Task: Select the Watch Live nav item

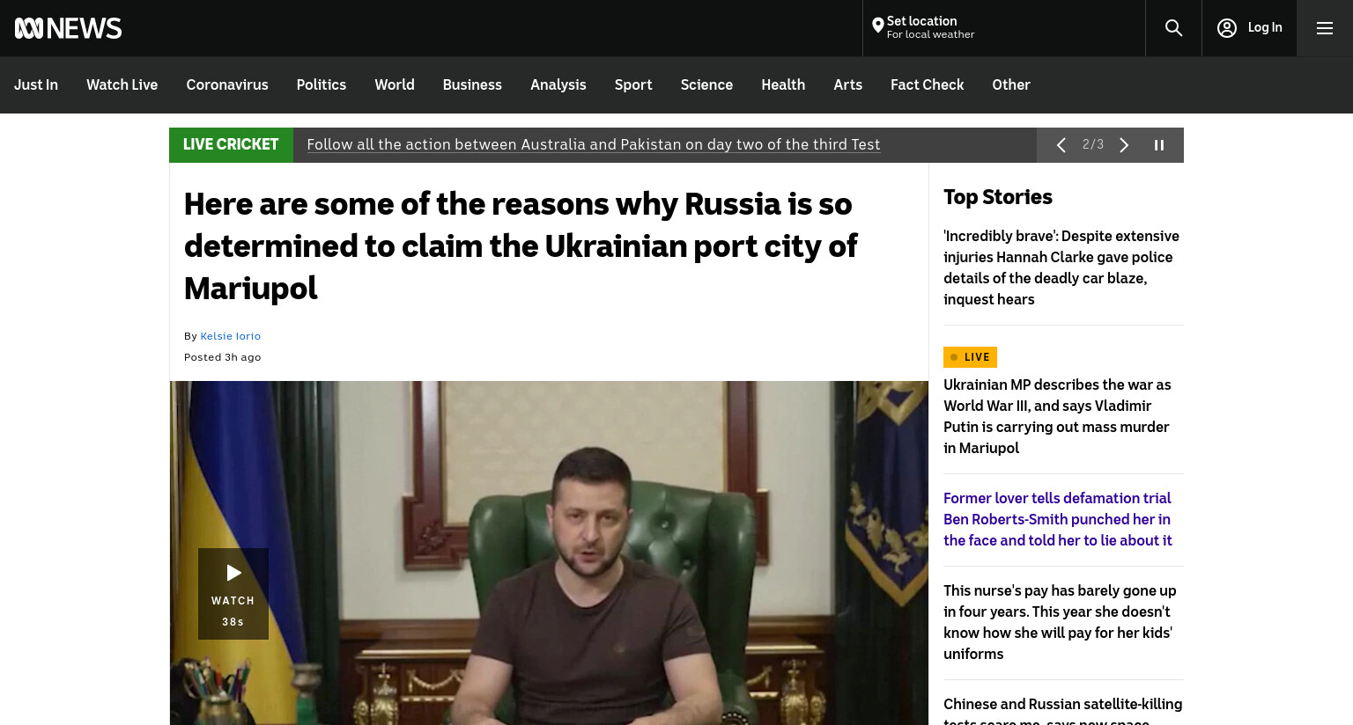Action: coord(122,85)
